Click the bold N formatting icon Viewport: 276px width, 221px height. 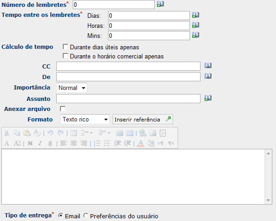coord(30,143)
